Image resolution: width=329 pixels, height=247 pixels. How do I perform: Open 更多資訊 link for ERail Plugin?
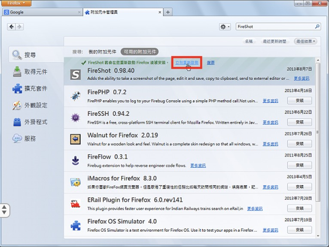[255, 209]
